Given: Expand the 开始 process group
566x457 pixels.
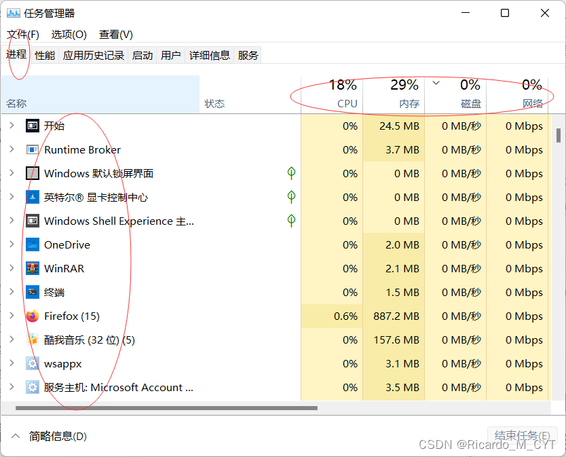Looking at the screenshot, I should [x=12, y=126].
